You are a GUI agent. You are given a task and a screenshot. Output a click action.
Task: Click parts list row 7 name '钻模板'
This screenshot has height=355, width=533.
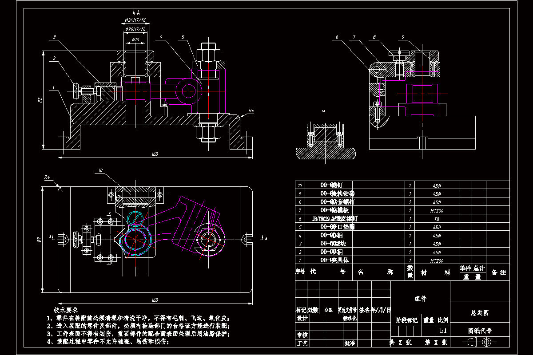[340, 210]
